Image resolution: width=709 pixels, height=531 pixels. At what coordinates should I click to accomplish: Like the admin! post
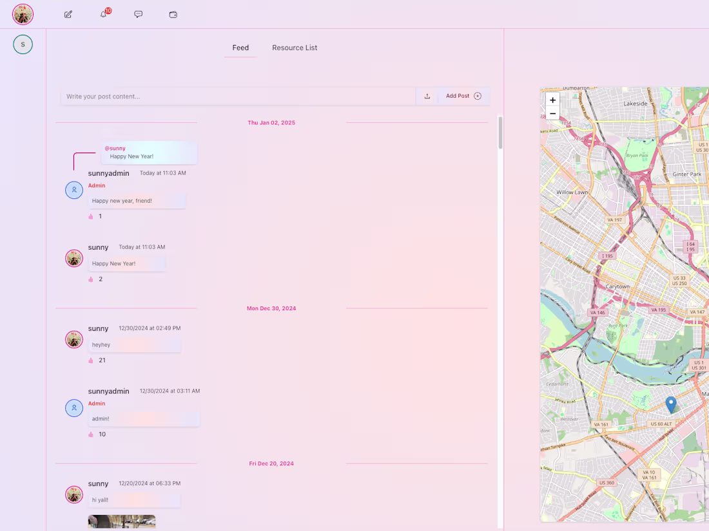tap(91, 434)
